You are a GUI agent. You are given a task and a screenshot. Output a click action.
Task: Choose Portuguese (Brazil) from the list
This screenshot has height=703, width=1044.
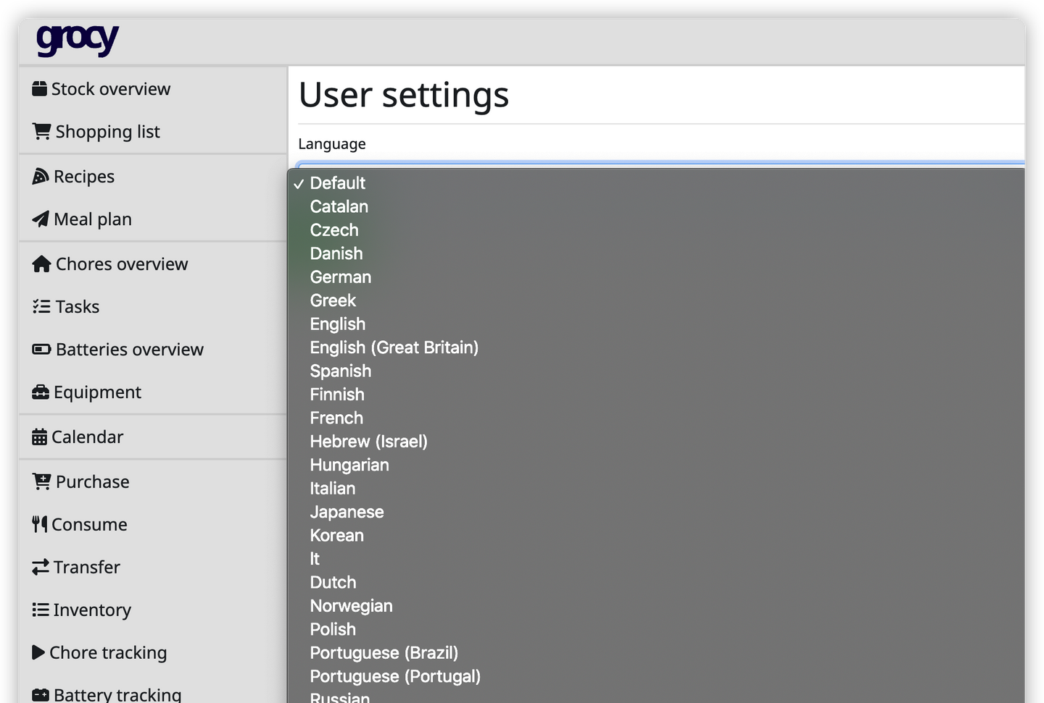pyautogui.click(x=384, y=653)
